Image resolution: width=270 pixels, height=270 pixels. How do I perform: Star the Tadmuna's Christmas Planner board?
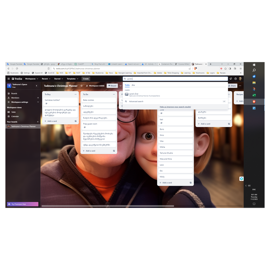click(82, 86)
